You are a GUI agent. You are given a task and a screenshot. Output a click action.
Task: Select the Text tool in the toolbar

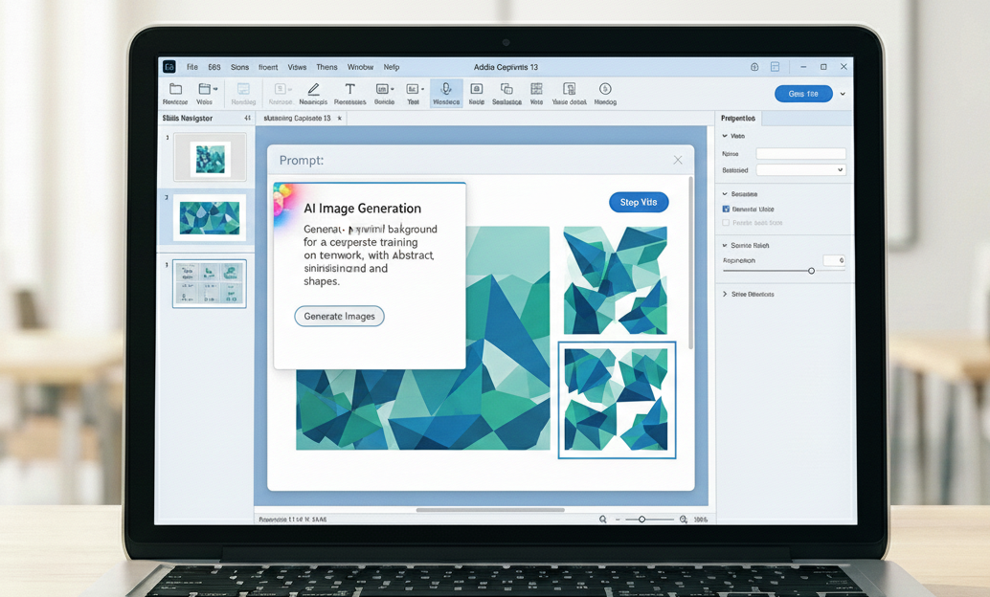349,91
